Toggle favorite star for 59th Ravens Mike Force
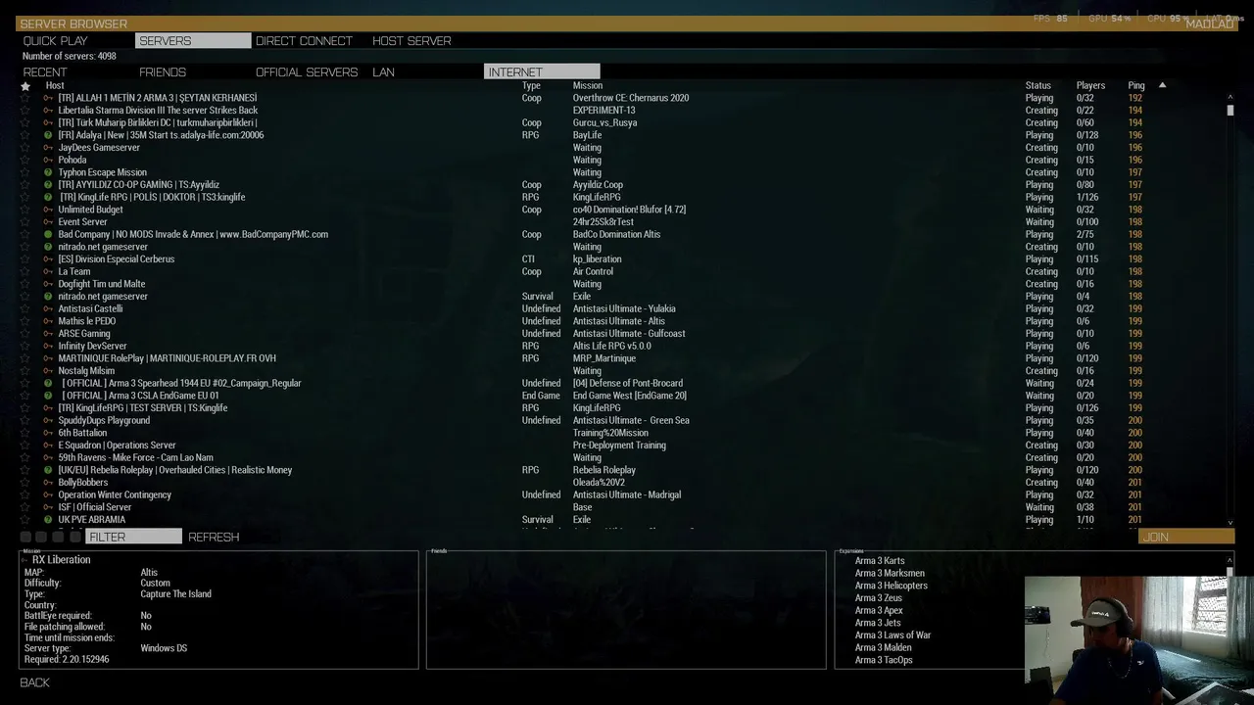 tap(25, 458)
